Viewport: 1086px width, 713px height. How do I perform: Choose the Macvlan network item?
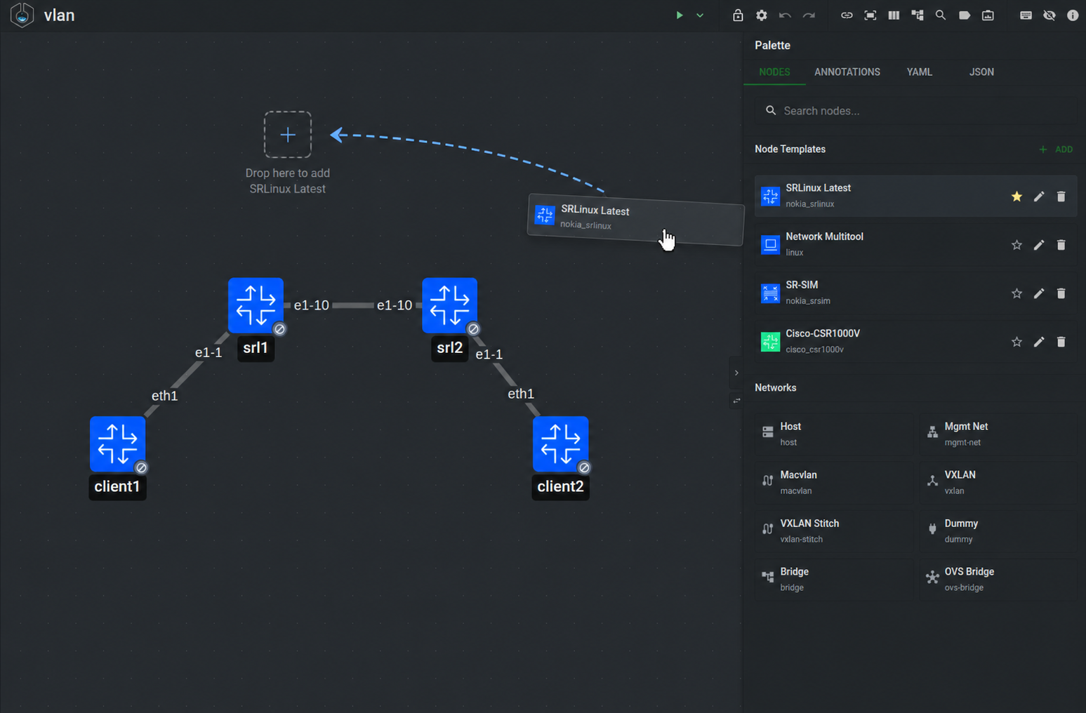pos(834,483)
